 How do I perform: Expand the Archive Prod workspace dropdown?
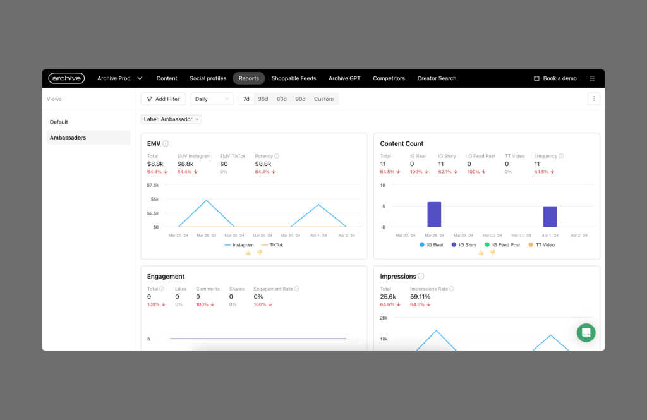click(x=119, y=78)
